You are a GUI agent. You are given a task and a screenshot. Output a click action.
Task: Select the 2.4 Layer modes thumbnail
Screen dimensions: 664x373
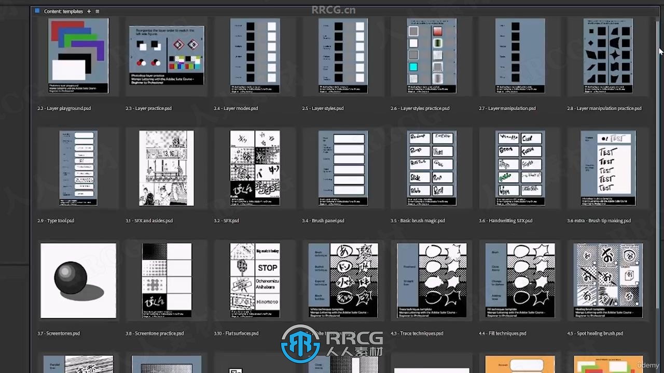click(255, 56)
